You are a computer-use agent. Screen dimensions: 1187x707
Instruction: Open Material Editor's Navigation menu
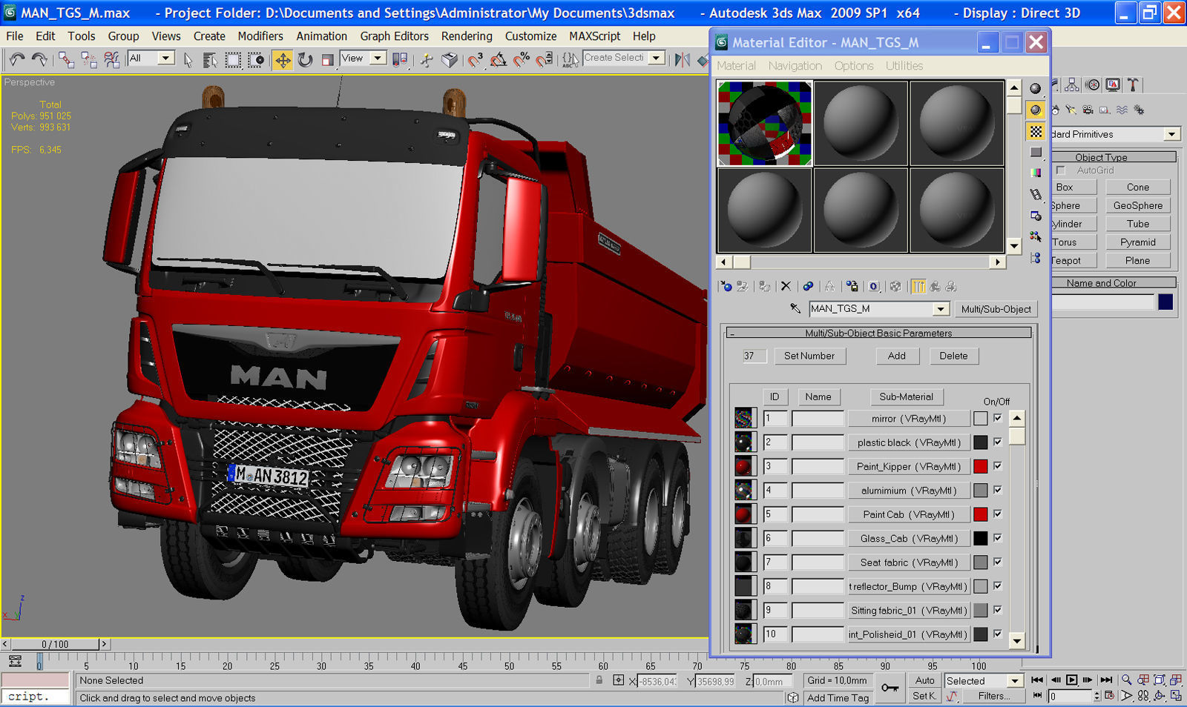pos(795,65)
